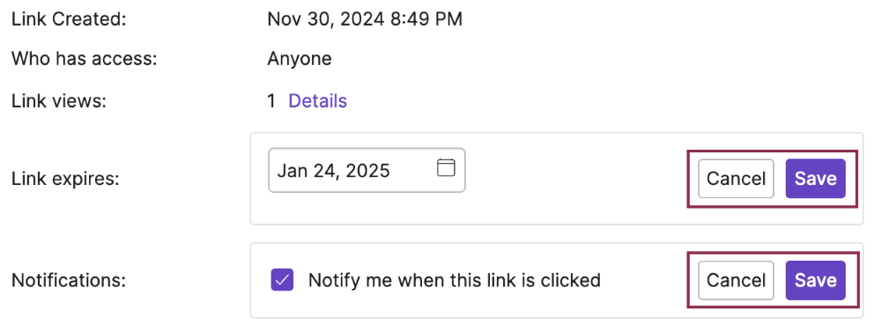Image resolution: width=881 pixels, height=332 pixels.
Task: Click the link views count number
Action: click(x=271, y=101)
